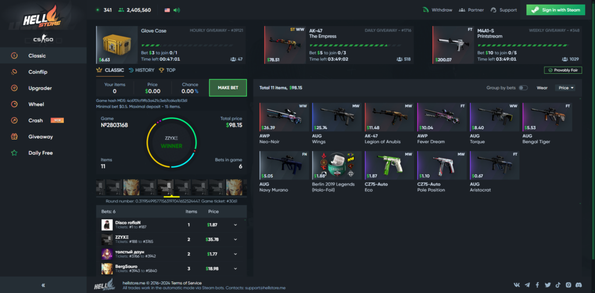Click the Wear sort option
This screenshot has height=293, width=595.
coord(542,88)
